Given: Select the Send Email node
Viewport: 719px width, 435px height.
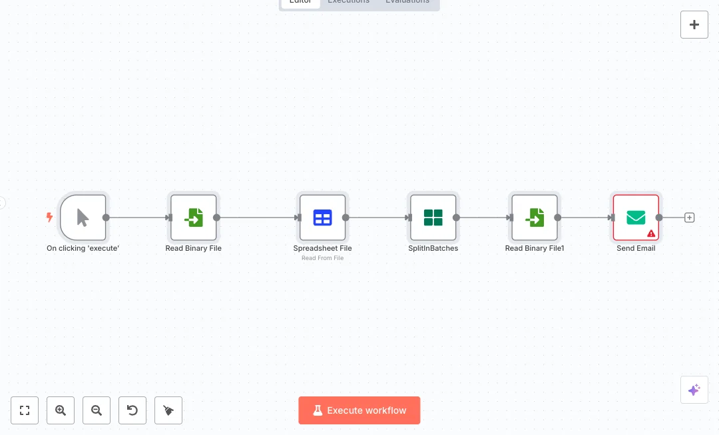Looking at the screenshot, I should pos(636,217).
